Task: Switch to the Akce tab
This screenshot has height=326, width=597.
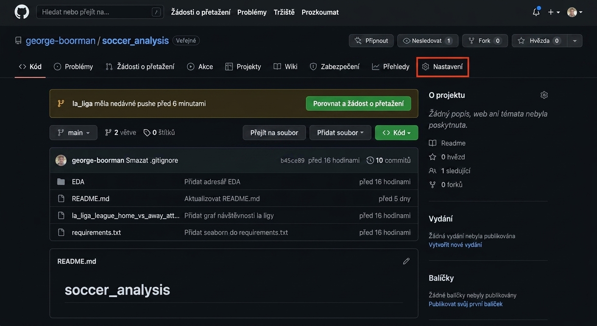Action: (200, 67)
